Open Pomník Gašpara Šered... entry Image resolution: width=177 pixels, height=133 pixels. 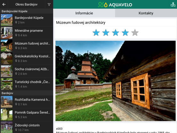point(27,115)
